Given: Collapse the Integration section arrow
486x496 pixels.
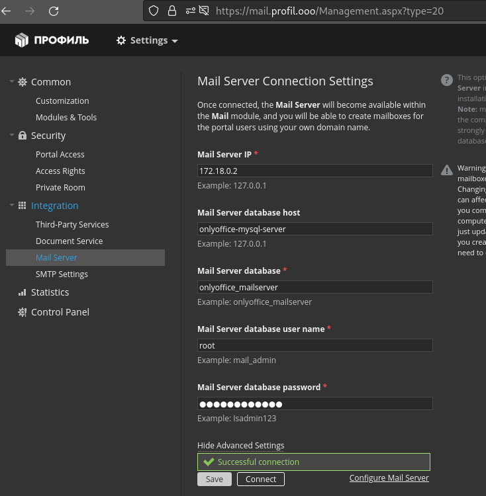Looking at the screenshot, I should pos(11,206).
